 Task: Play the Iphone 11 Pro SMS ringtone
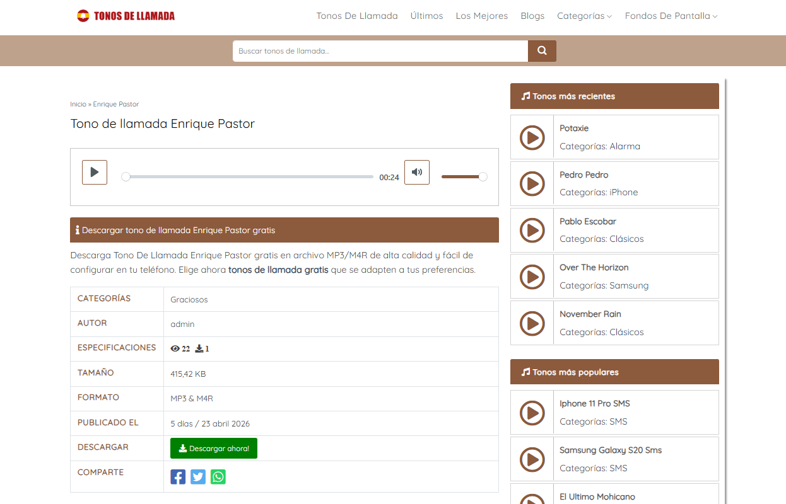532,413
